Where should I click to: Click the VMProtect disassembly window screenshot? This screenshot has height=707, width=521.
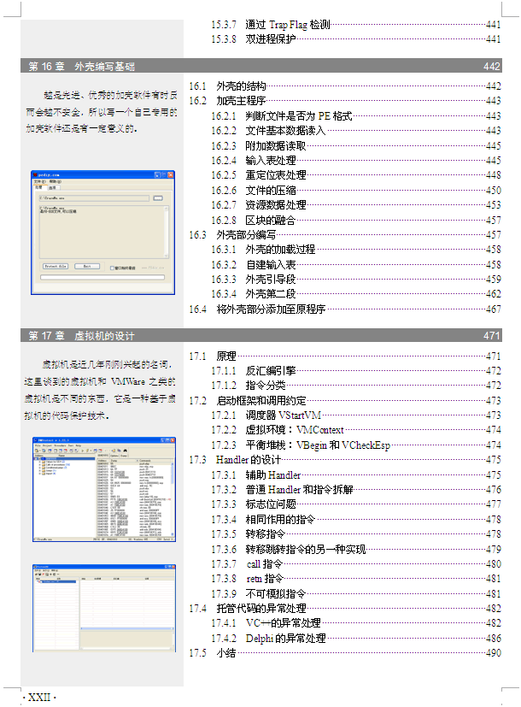(104, 489)
